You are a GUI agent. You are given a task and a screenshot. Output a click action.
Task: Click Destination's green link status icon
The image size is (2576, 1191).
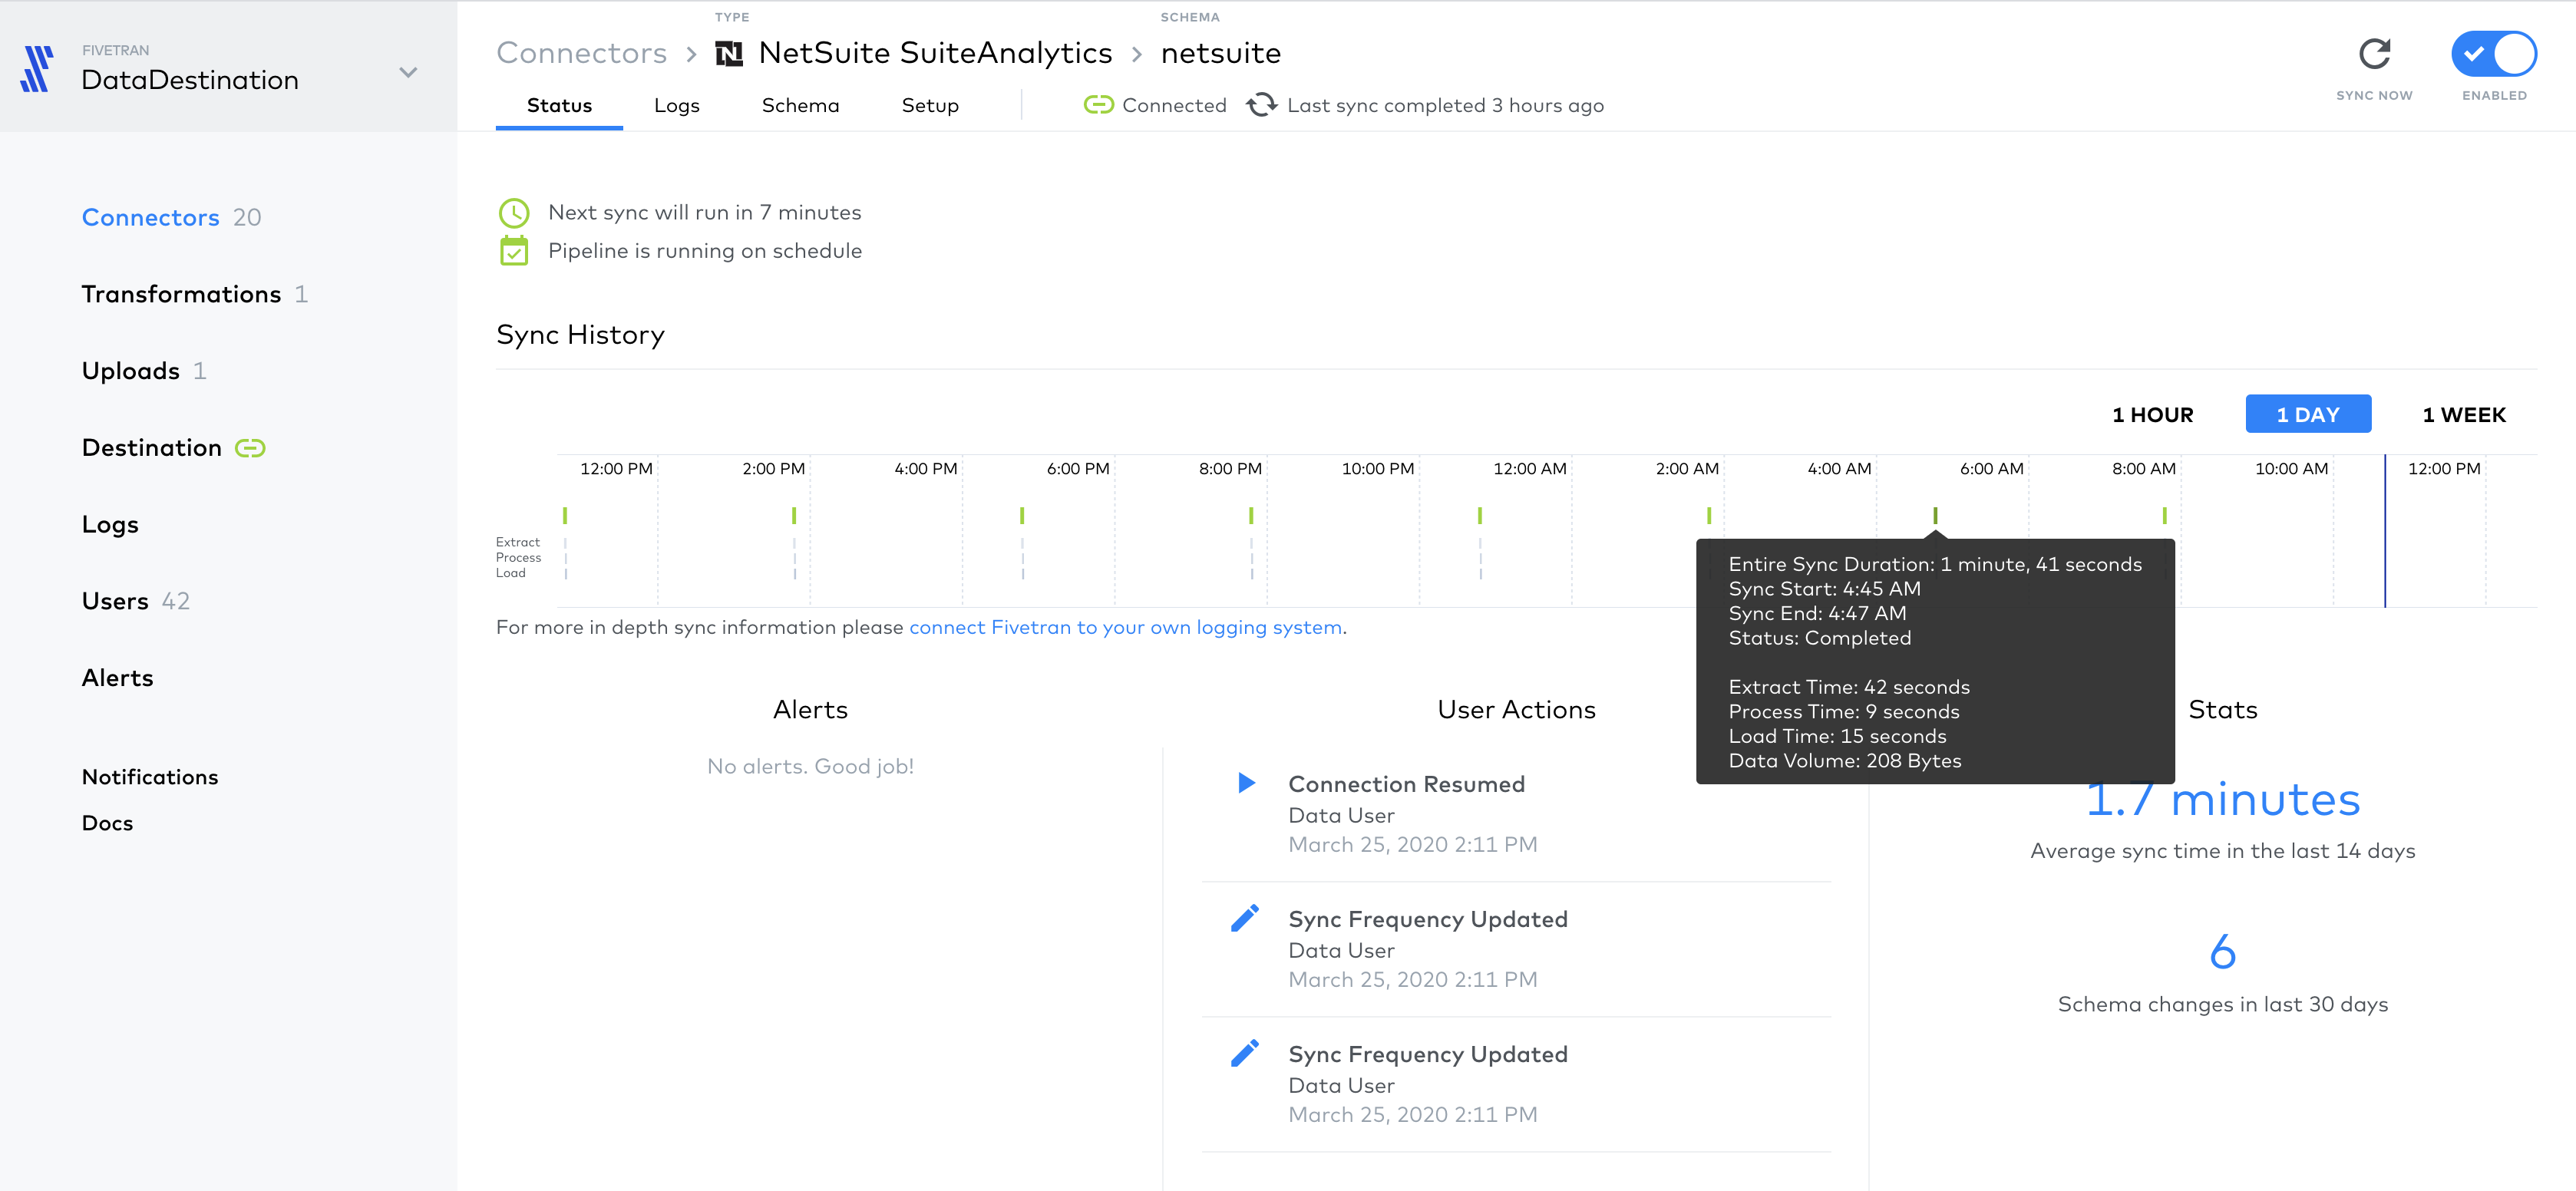(x=250, y=448)
